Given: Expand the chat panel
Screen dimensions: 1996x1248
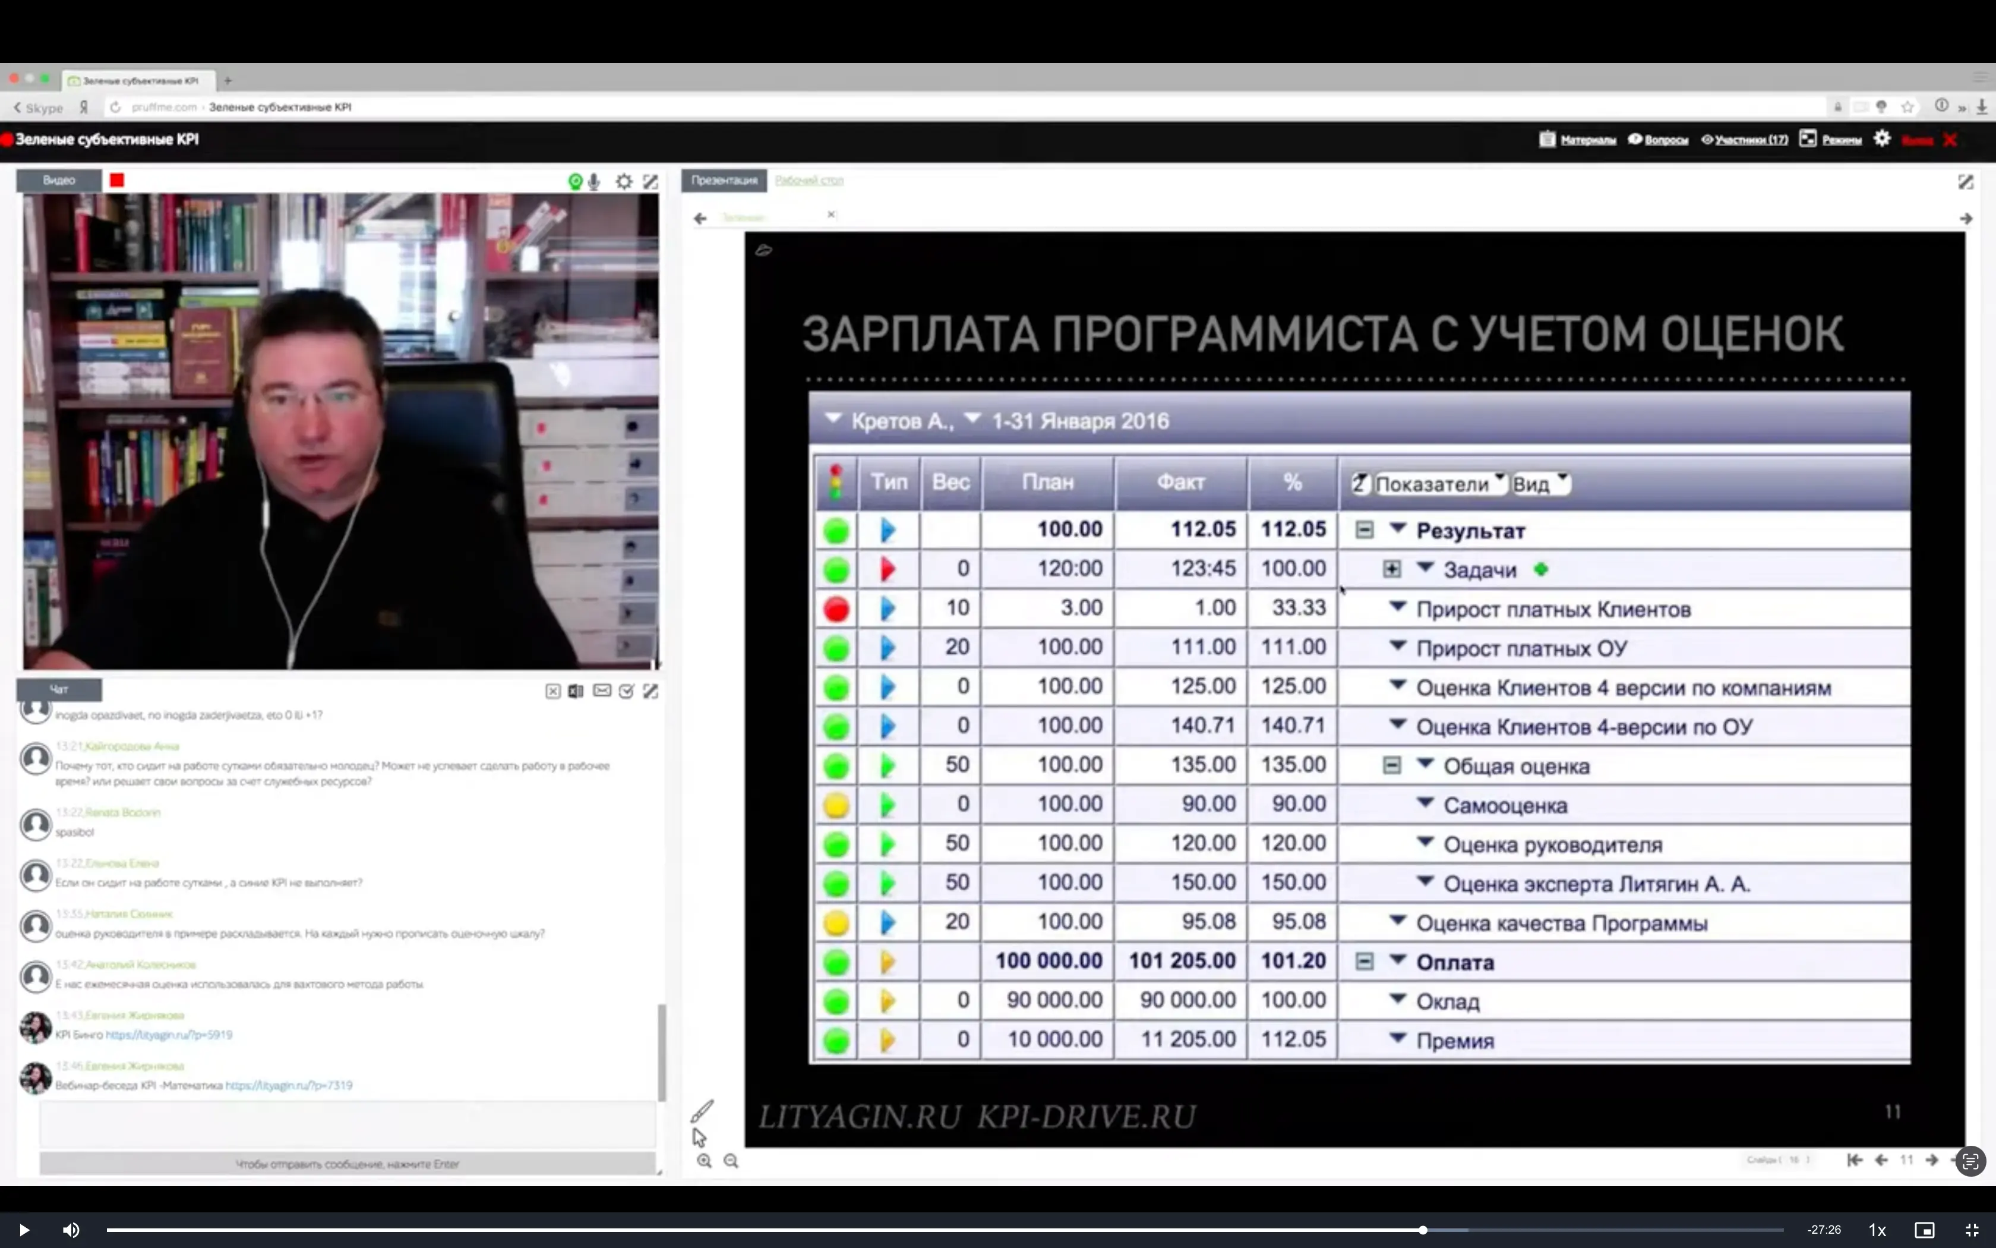Looking at the screenshot, I should (650, 692).
